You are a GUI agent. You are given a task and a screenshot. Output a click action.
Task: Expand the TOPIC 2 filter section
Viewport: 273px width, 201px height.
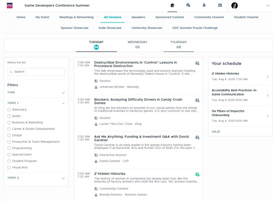pos(63,178)
